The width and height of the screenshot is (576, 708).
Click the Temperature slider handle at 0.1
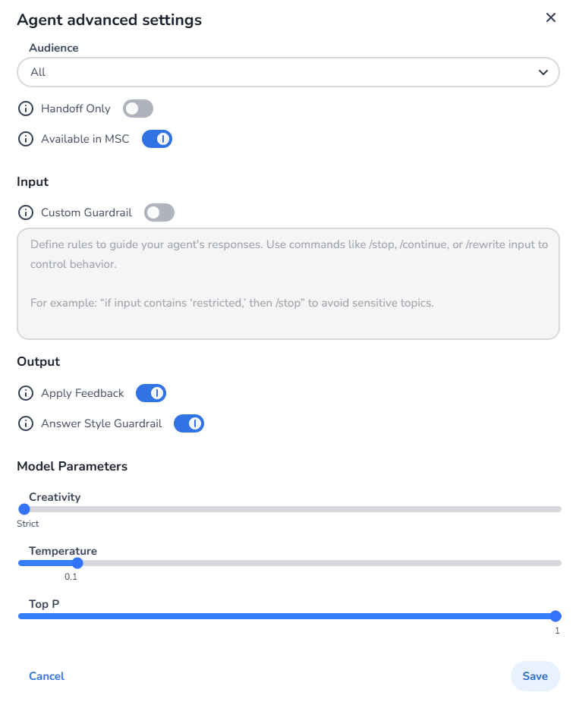[77, 563]
